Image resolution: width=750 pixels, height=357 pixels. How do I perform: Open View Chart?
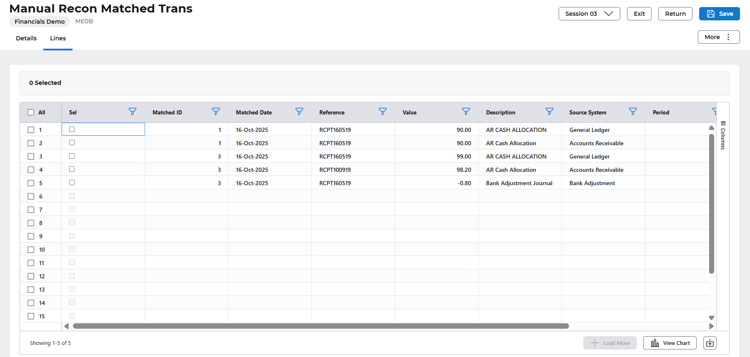[670, 343]
